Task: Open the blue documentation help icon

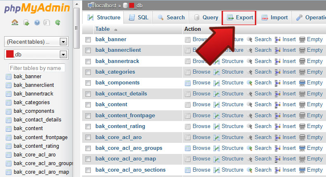Action: pos(37,23)
